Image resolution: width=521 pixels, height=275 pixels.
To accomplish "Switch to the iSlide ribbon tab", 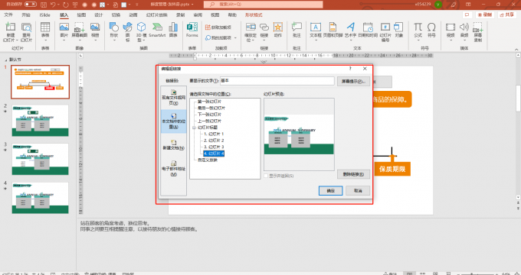I will 44,15.
